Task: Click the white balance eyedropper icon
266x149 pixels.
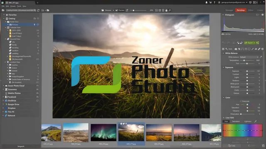Action: click(x=261, y=57)
